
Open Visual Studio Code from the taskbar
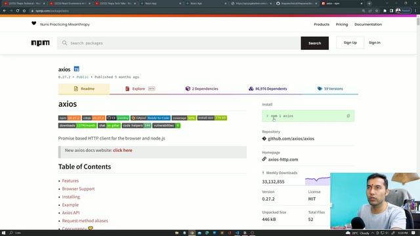click(x=238, y=233)
